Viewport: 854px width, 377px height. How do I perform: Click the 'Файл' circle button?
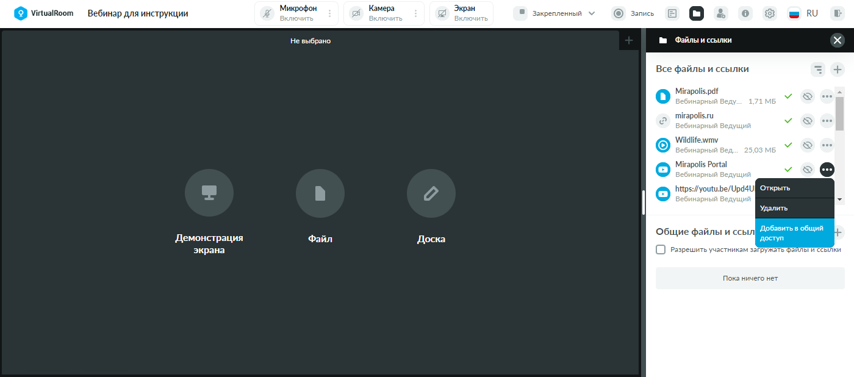pyautogui.click(x=320, y=193)
